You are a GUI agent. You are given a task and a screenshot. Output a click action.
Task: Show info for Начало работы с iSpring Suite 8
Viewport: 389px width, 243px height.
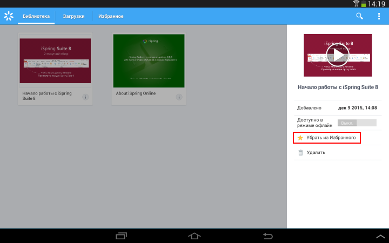pyautogui.click(x=85, y=97)
